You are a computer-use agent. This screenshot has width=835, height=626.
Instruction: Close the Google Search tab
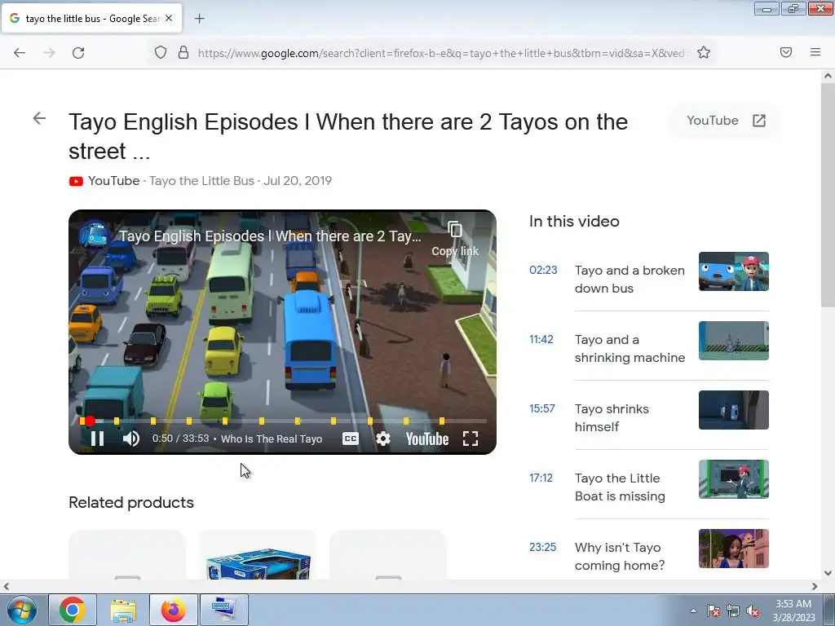(169, 18)
